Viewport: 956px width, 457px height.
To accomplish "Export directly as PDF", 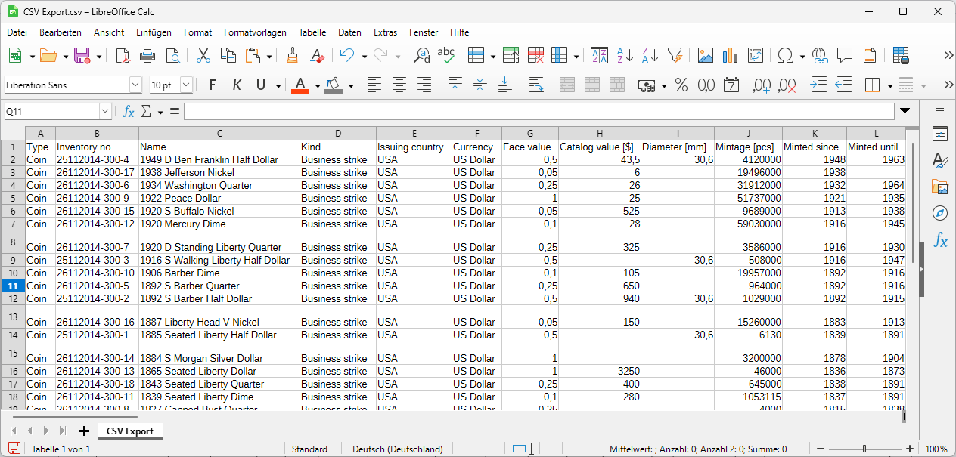I will click(x=123, y=55).
